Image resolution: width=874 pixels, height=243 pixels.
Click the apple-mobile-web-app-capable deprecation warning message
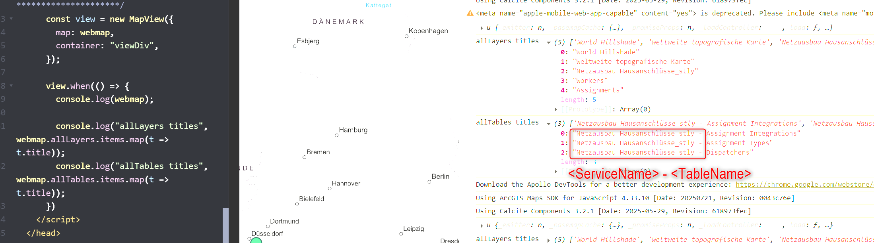pyautogui.click(x=674, y=13)
